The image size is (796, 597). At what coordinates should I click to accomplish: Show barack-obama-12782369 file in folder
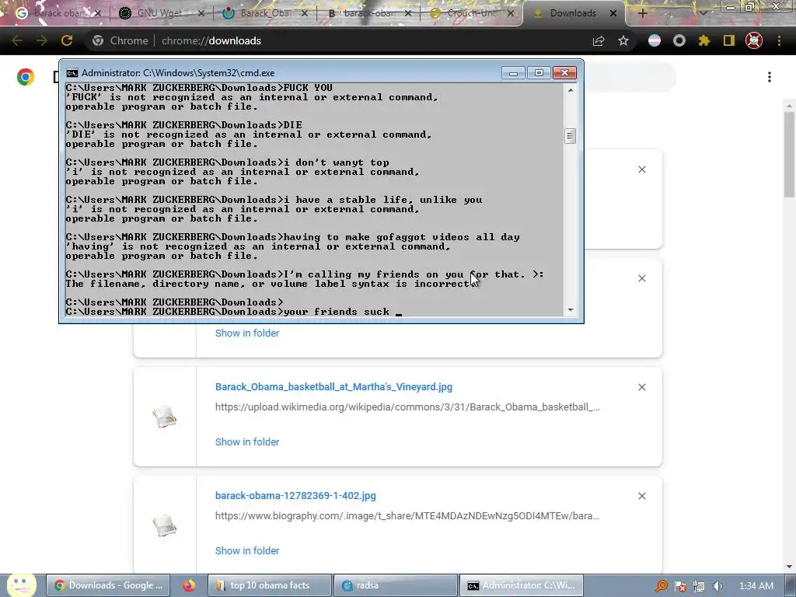247,550
